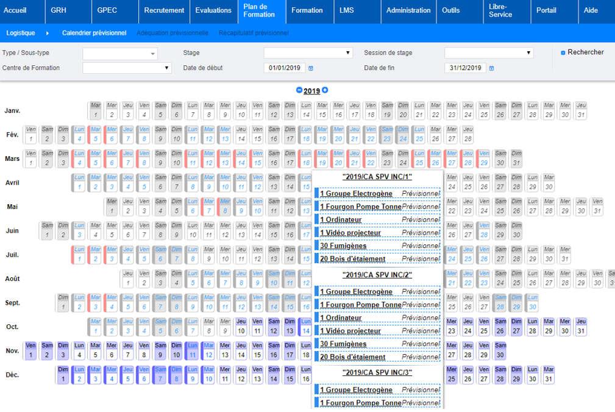Open the "2019/CA SPV INC/1" session link
Screen dimensions: 615x412
[377, 177]
